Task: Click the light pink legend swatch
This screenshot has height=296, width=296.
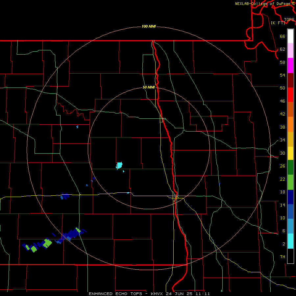Action: click(x=290, y=51)
